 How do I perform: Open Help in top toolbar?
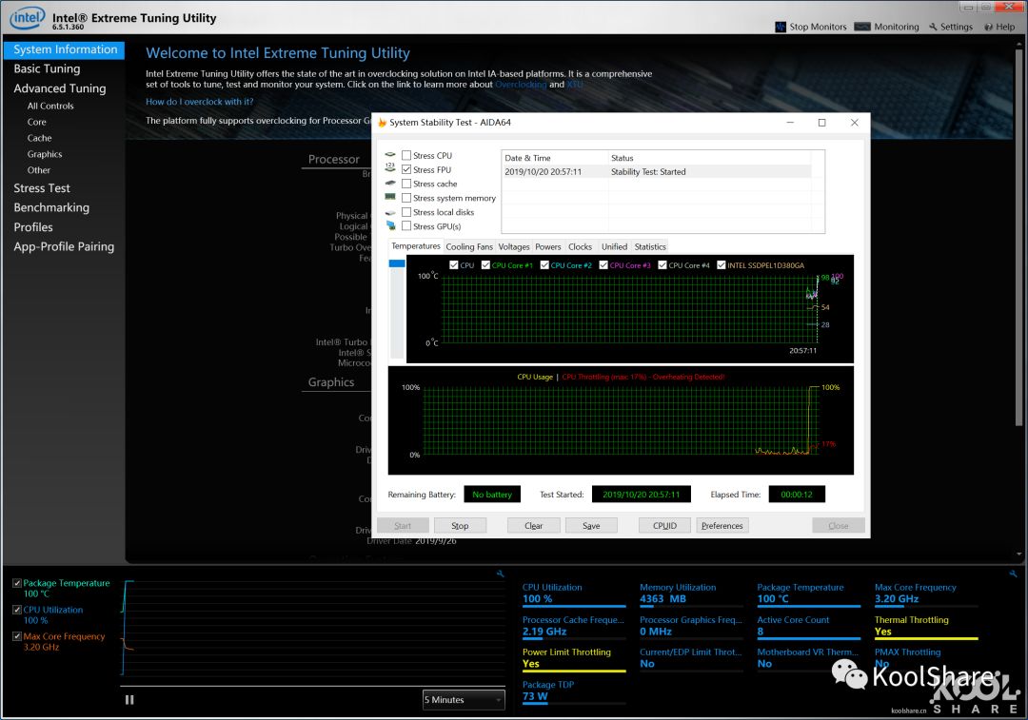[x=999, y=27]
